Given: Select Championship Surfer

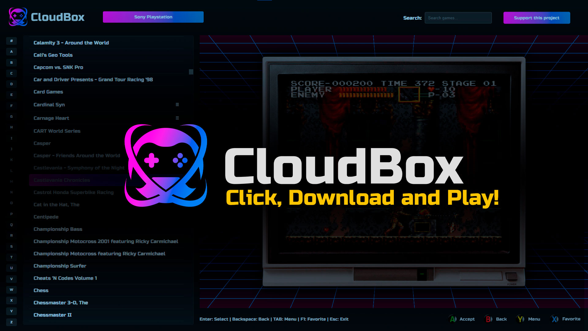Looking at the screenshot, I should [x=107, y=266].
